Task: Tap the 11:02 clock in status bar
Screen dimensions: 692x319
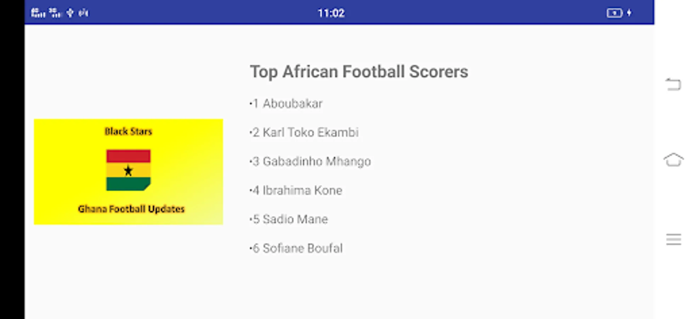Action: tap(331, 13)
